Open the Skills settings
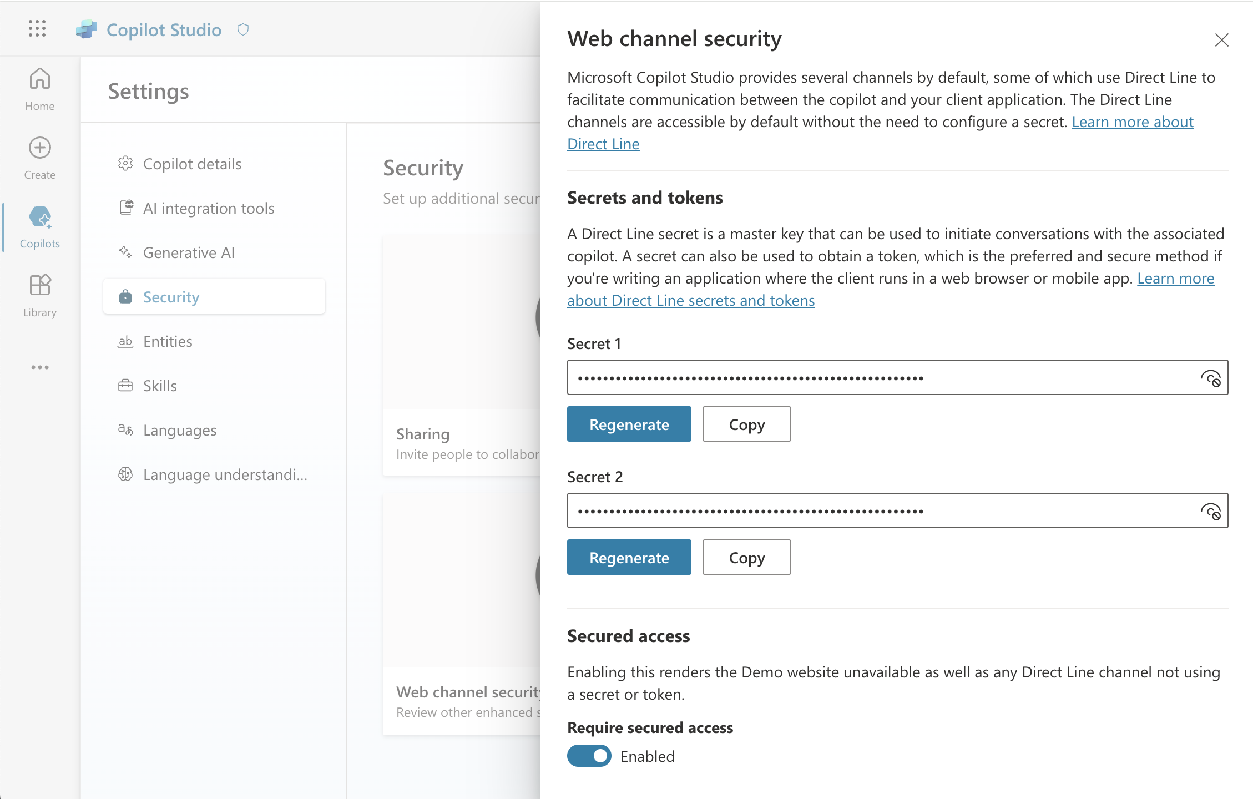Viewport: 1253px width, 799px height. point(214,386)
